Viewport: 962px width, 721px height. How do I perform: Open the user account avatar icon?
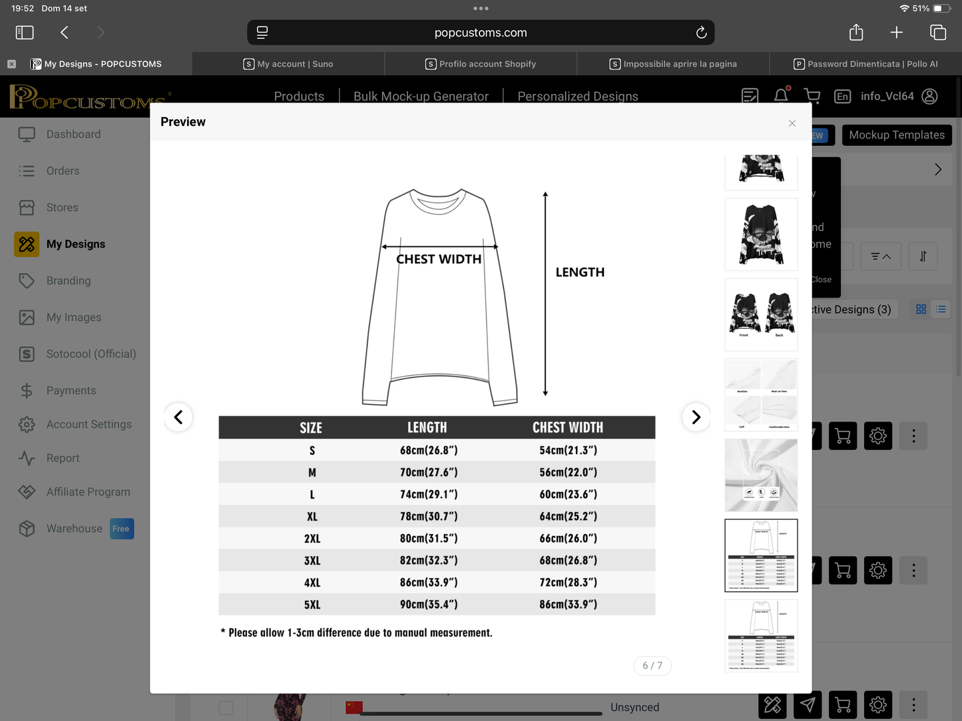coord(930,97)
